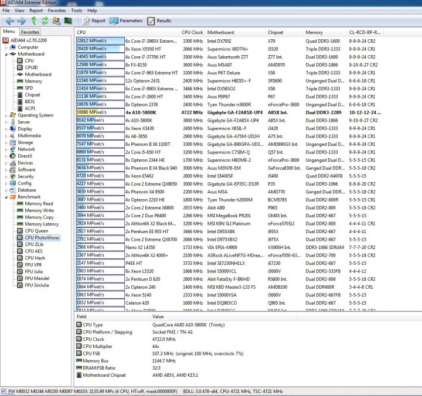This screenshot has height=396, width=422.
Task: Select the CPU AES benchmark
Action: click(33, 251)
